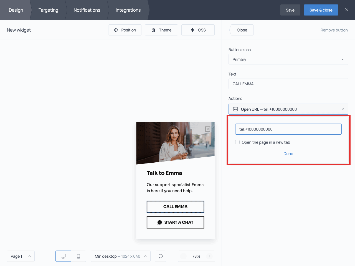355x266 pixels.
Task: Switch to the Targeting tab
Action: click(x=48, y=10)
